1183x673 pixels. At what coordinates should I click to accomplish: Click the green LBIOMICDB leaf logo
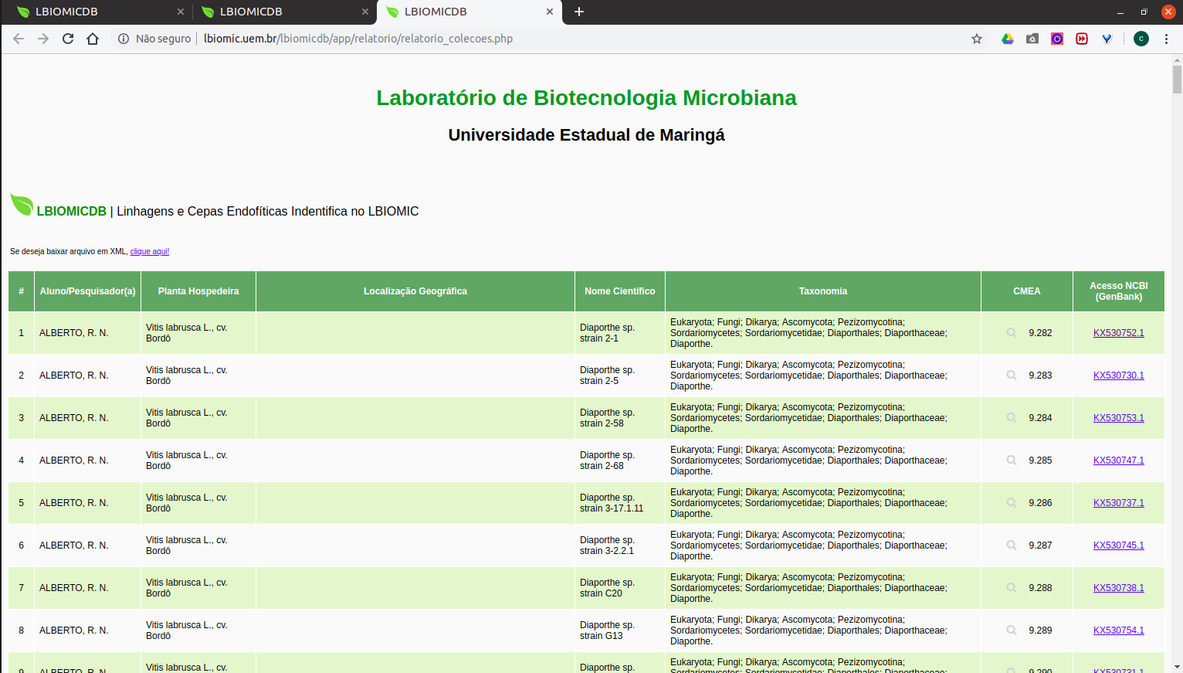click(x=22, y=205)
